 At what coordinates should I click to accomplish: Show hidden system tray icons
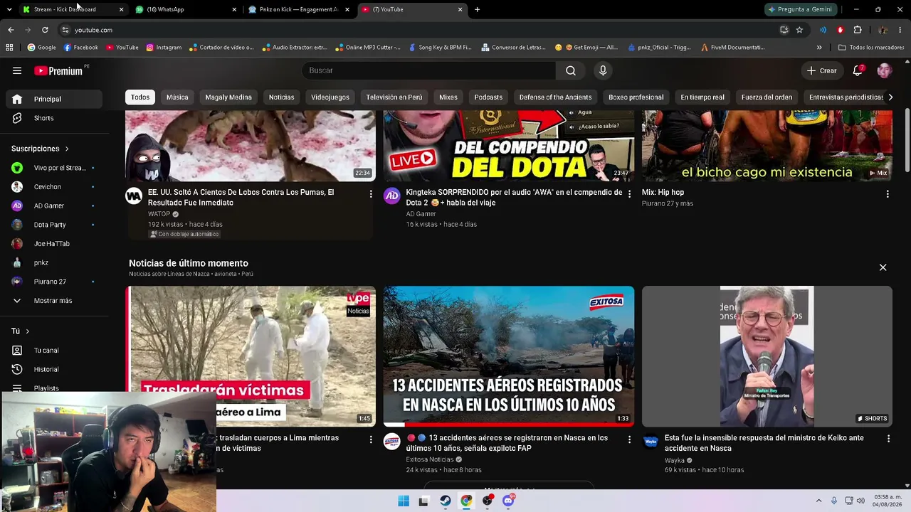click(818, 501)
